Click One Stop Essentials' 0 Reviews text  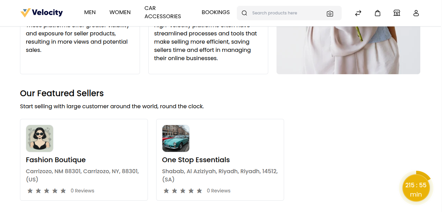(219, 191)
